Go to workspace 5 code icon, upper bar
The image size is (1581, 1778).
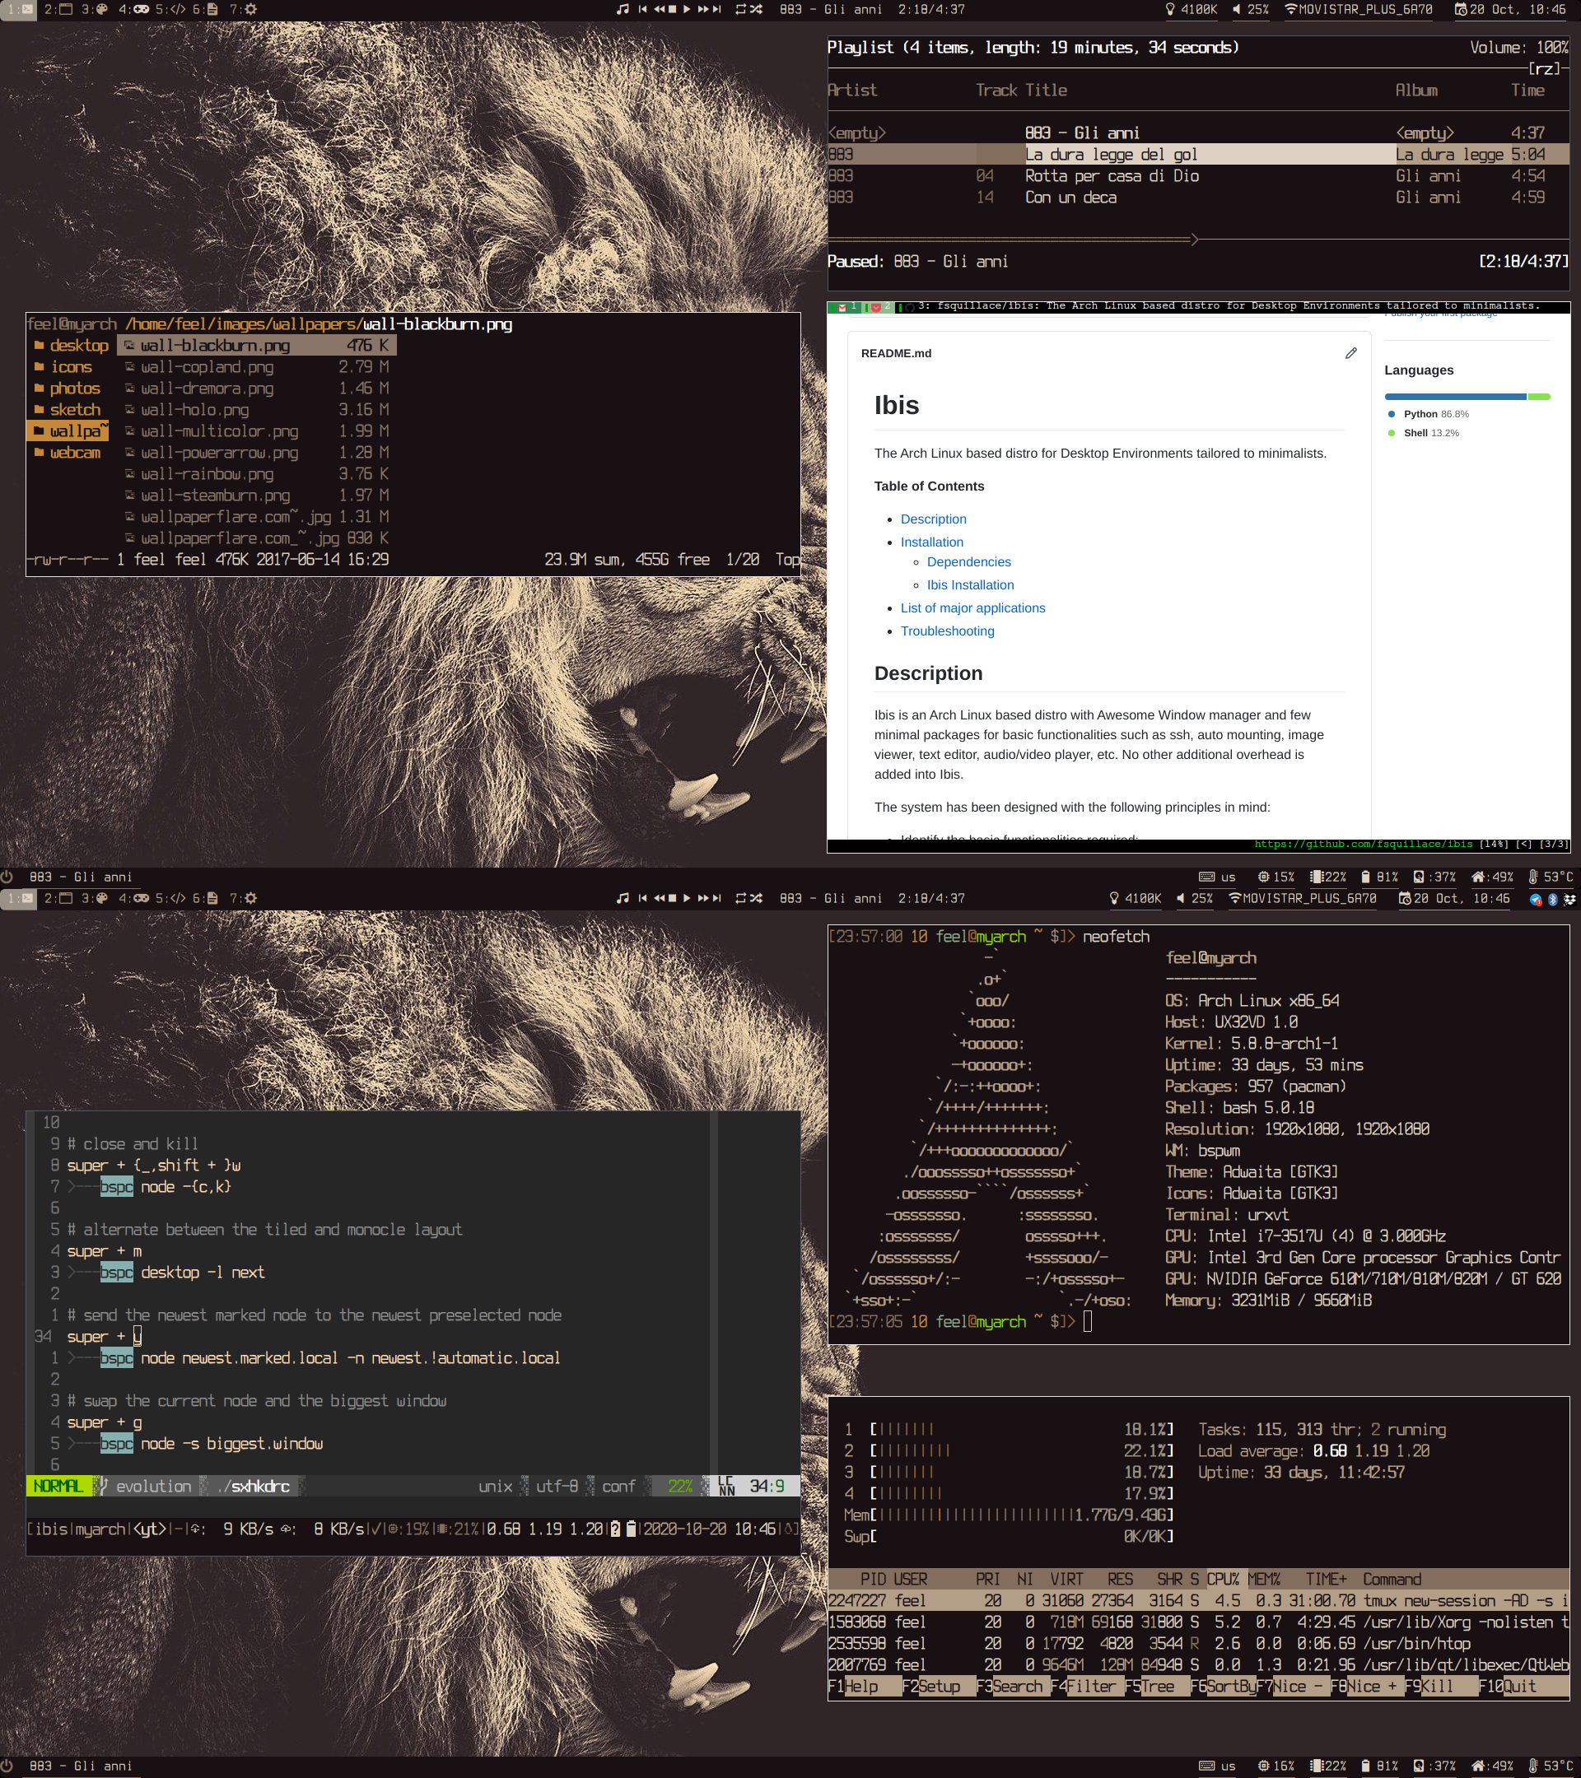pyautogui.click(x=170, y=10)
